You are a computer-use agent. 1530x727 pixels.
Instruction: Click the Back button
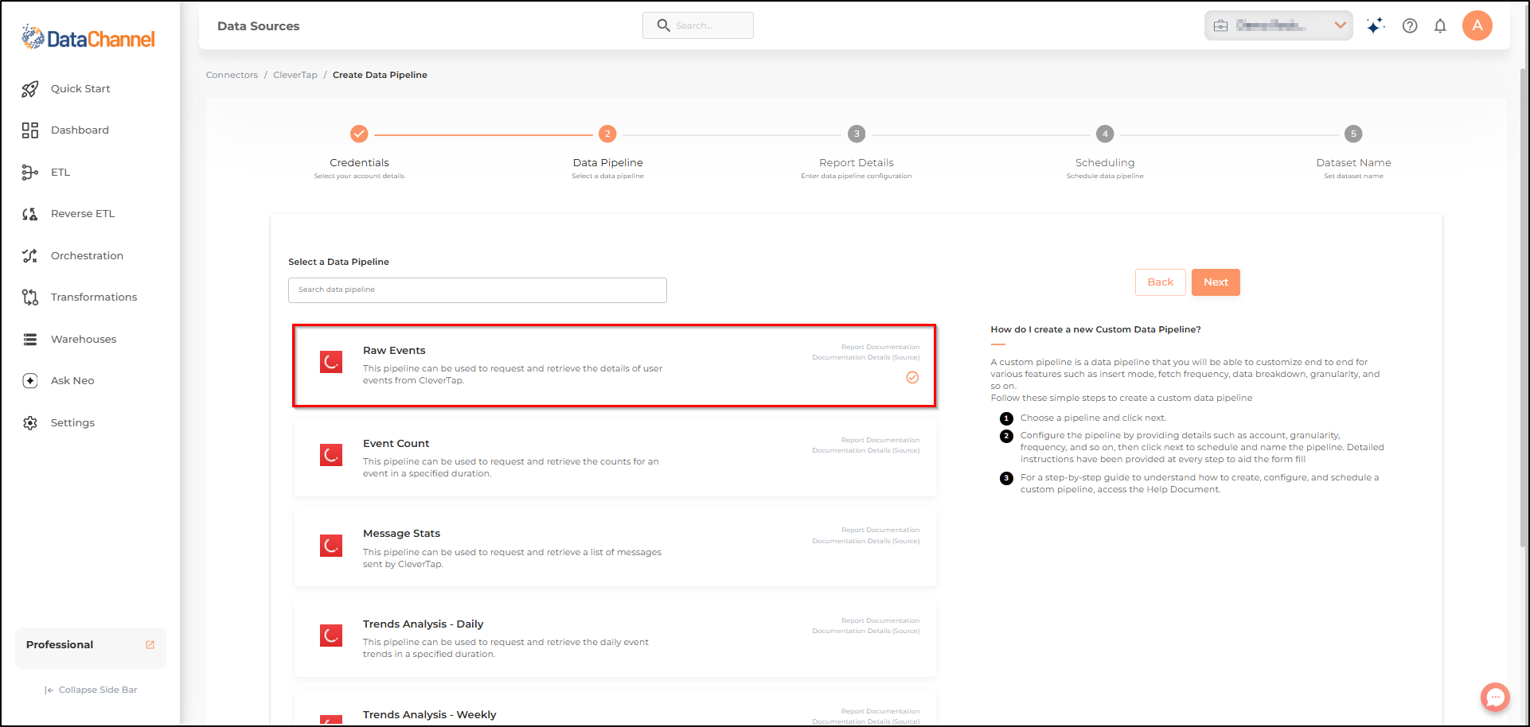pyautogui.click(x=1161, y=282)
